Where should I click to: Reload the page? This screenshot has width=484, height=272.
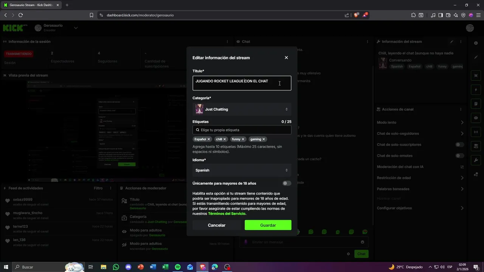tap(20, 15)
